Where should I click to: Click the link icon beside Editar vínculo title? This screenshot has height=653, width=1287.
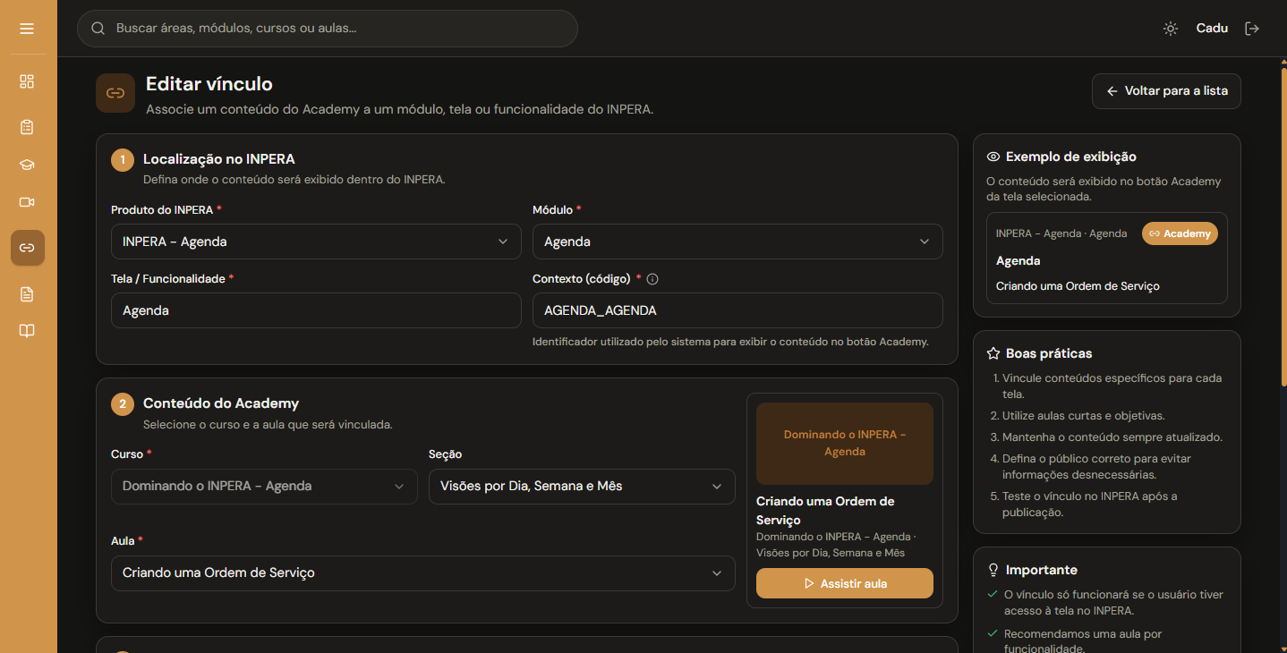tap(115, 93)
